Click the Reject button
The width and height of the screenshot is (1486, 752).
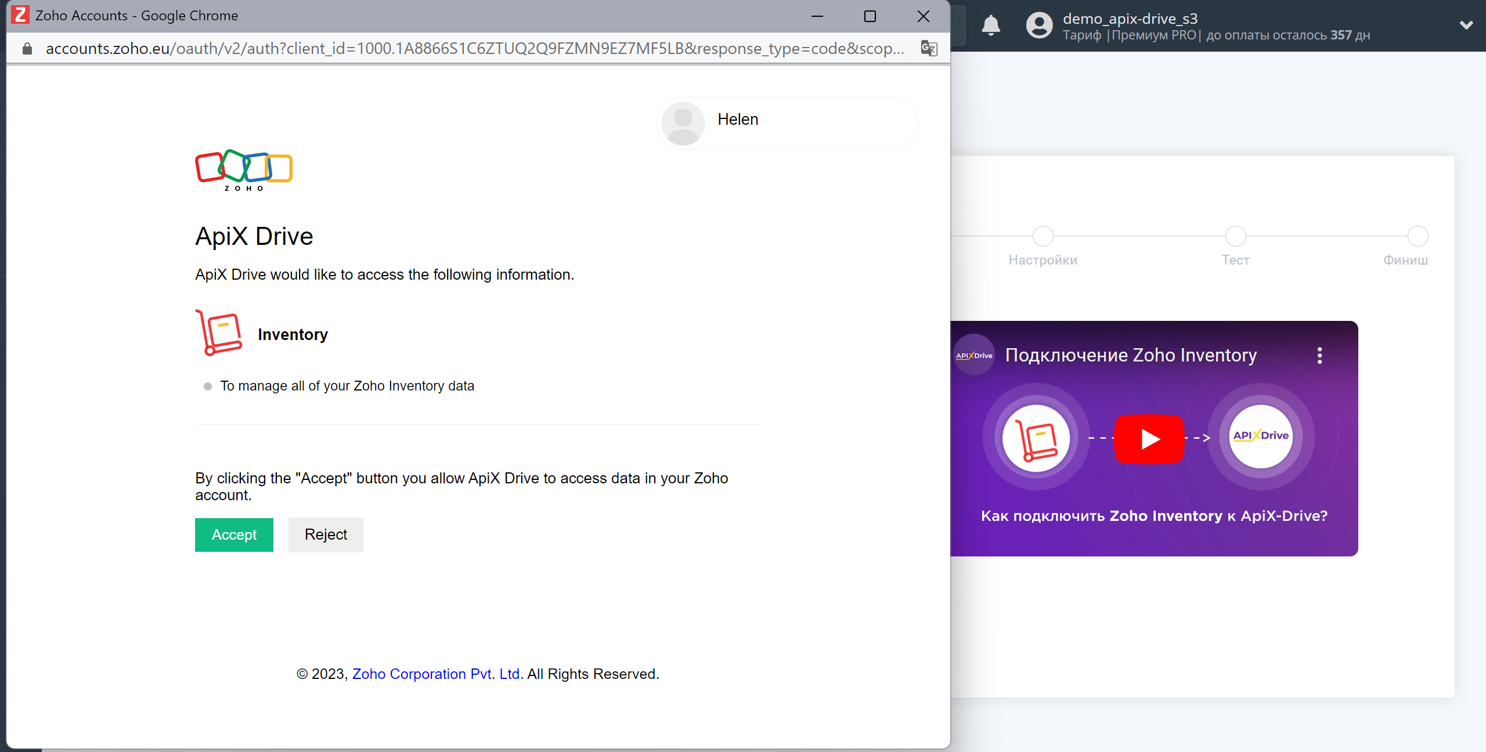326,534
